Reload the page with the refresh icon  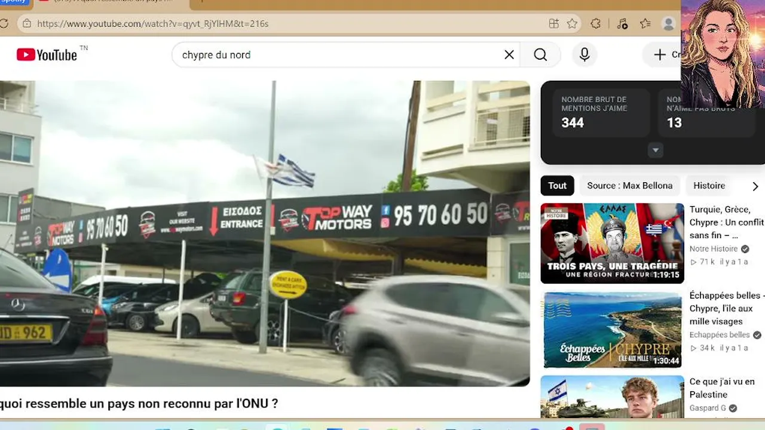pyautogui.click(x=4, y=24)
